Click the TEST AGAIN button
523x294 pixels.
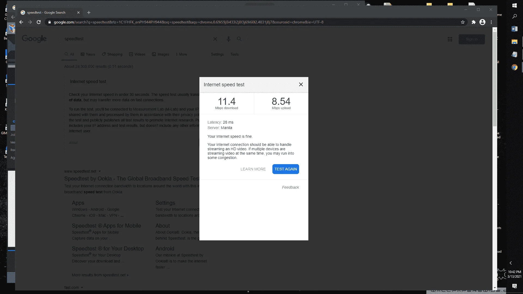285,169
